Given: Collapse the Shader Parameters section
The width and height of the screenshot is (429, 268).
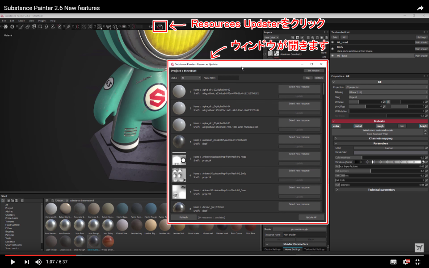Looking at the screenshot, I should [295, 244].
